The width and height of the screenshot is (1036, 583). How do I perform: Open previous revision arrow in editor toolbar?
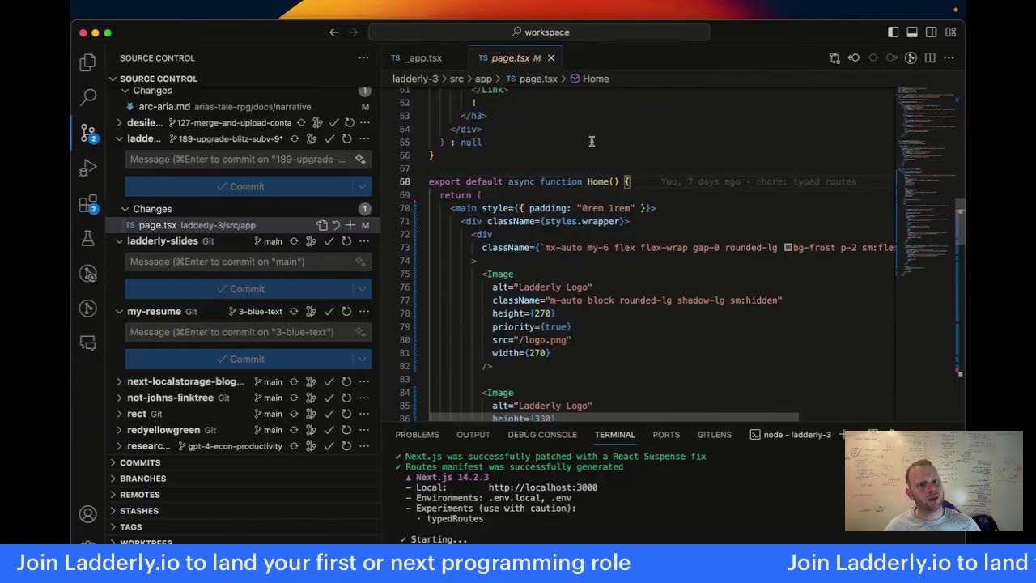coord(853,58)
